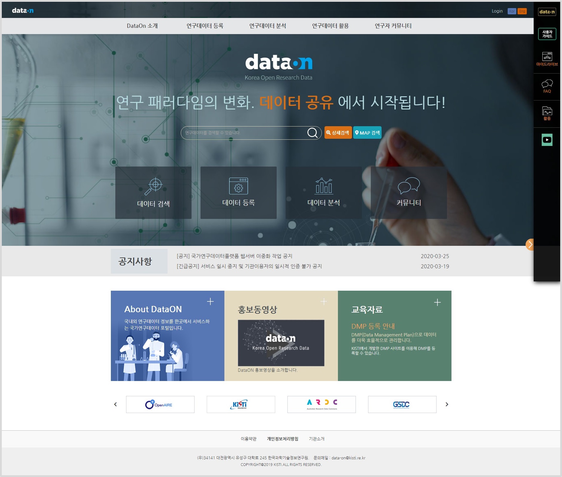Open 상세검색 advanced search
Image resolution: width=562 pixels, height=477 pixels.
338,133
